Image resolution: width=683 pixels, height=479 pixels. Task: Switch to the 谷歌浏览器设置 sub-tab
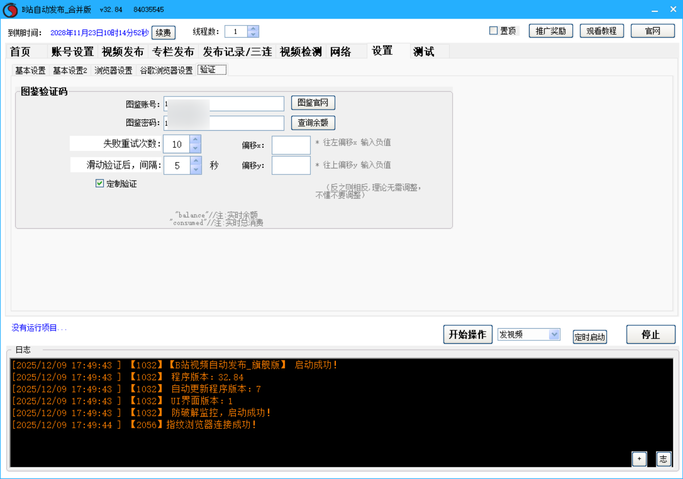pyautogui.click(x=166, y=70)
